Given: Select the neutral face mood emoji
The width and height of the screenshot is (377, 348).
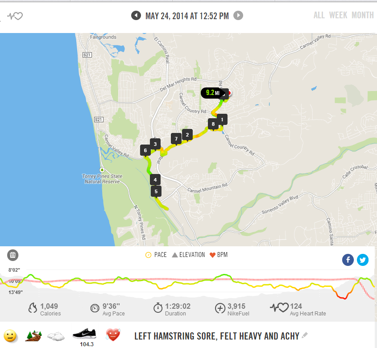Looking at the screenshot, I should point(10,336).
